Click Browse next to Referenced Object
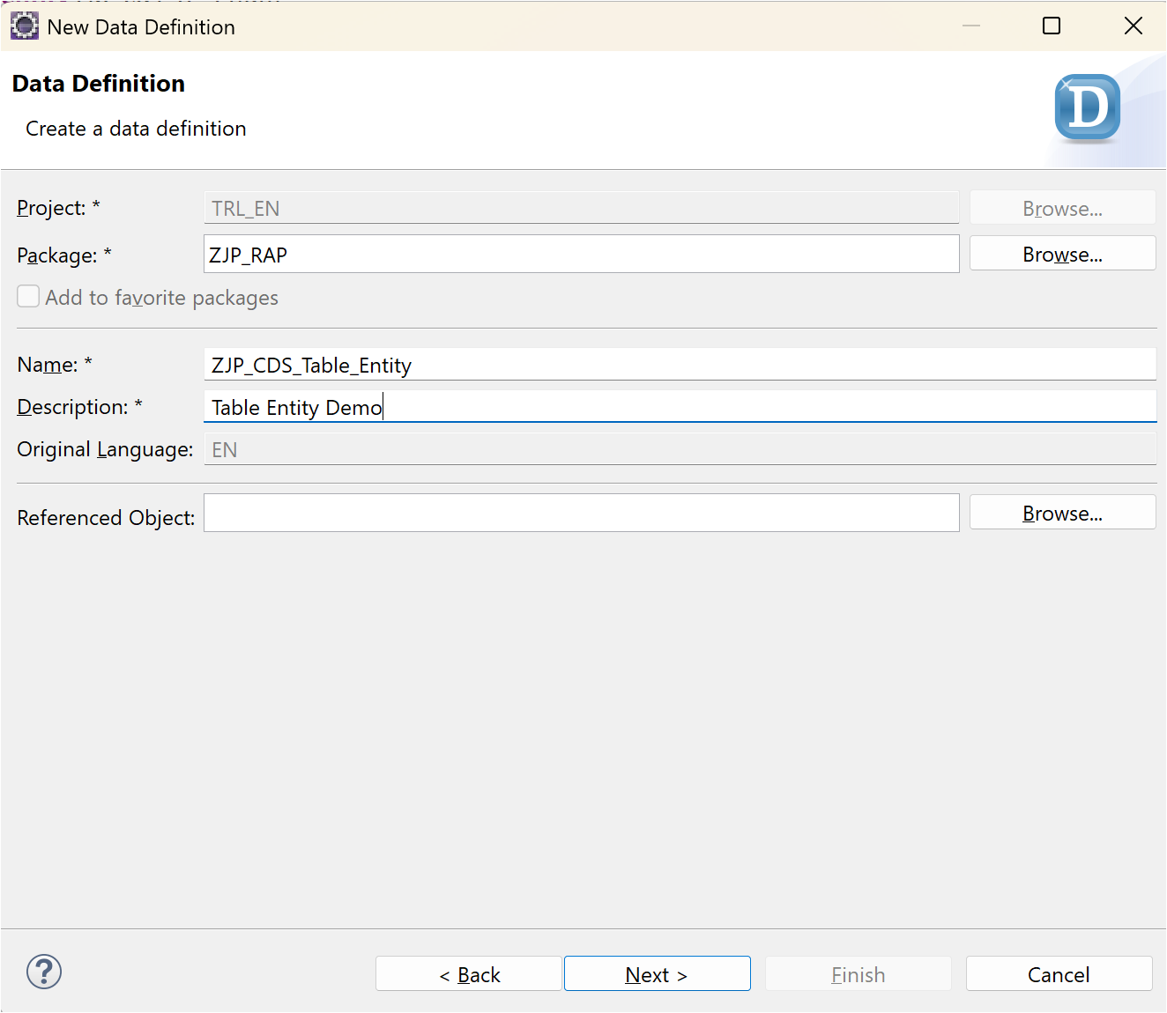 coord(1062,513)
